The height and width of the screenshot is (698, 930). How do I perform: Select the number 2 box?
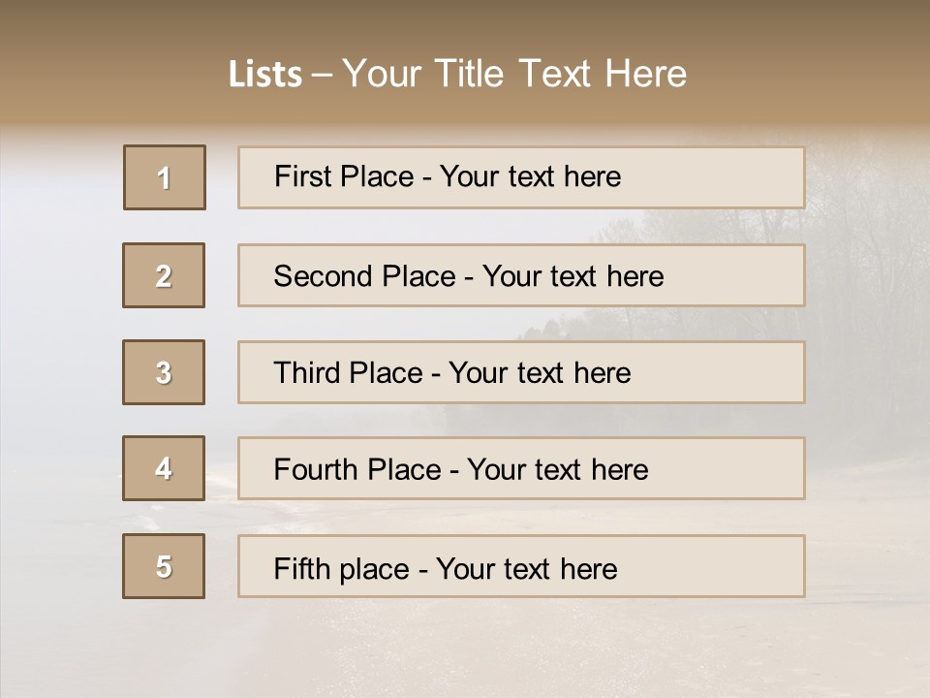164,275
